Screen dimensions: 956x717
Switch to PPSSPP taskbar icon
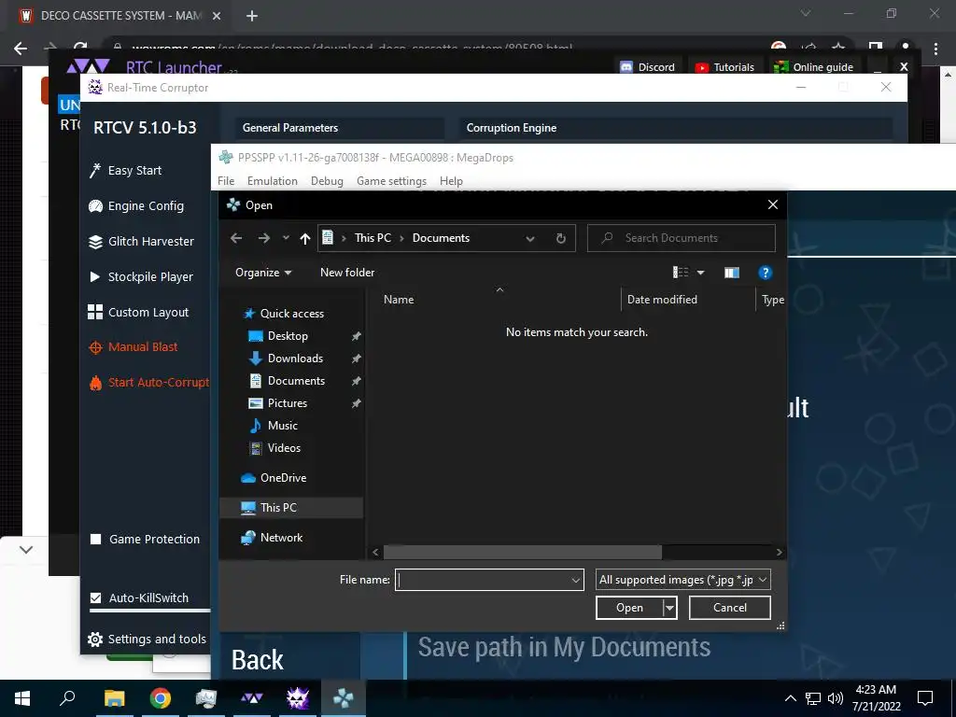coord(344,698)
